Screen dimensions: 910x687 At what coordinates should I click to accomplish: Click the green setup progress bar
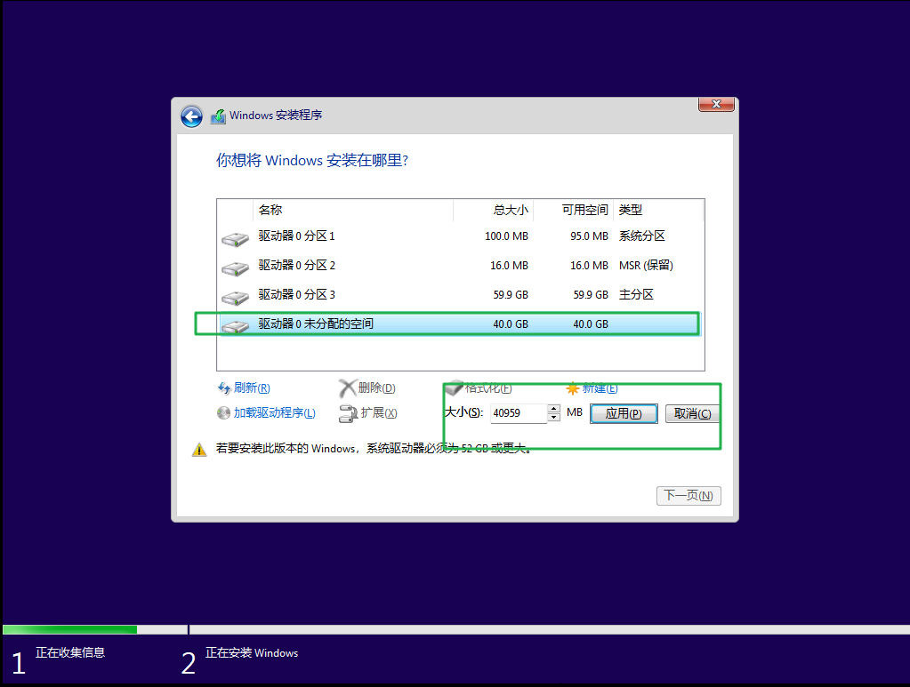pyautogui.click(x=69, y=629)
